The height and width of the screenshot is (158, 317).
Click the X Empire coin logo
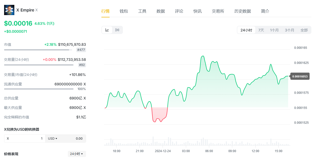click(9, 10)
